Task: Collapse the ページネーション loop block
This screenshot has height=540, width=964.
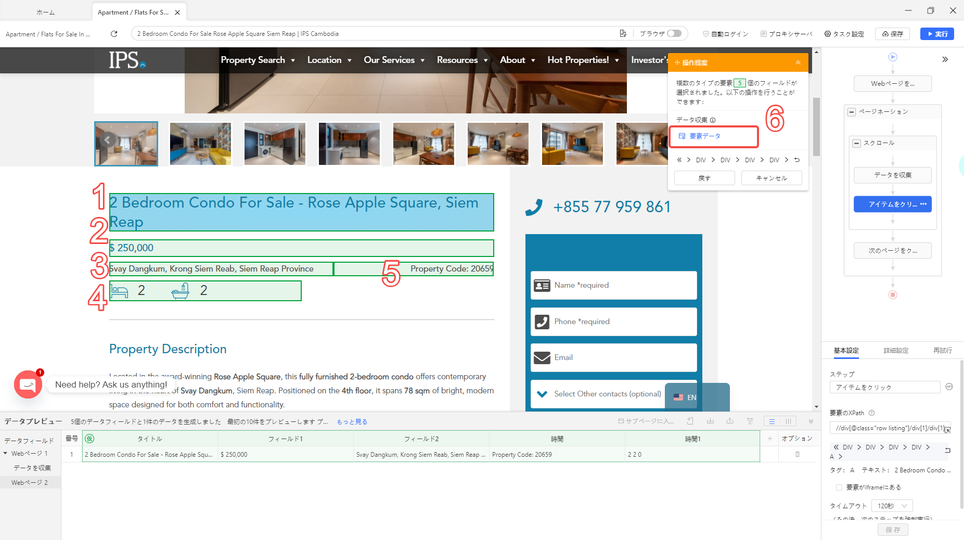Action: click(x=852, y=112)
